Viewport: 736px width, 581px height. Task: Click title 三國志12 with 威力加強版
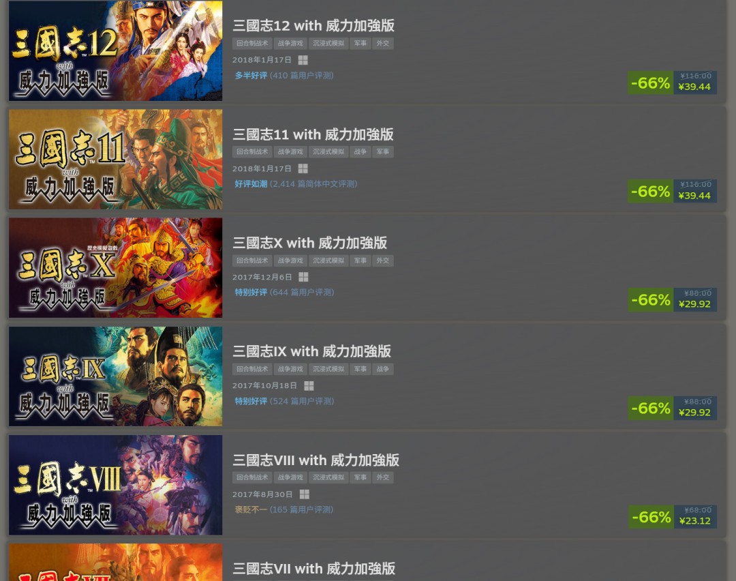(x=313, y=25)
